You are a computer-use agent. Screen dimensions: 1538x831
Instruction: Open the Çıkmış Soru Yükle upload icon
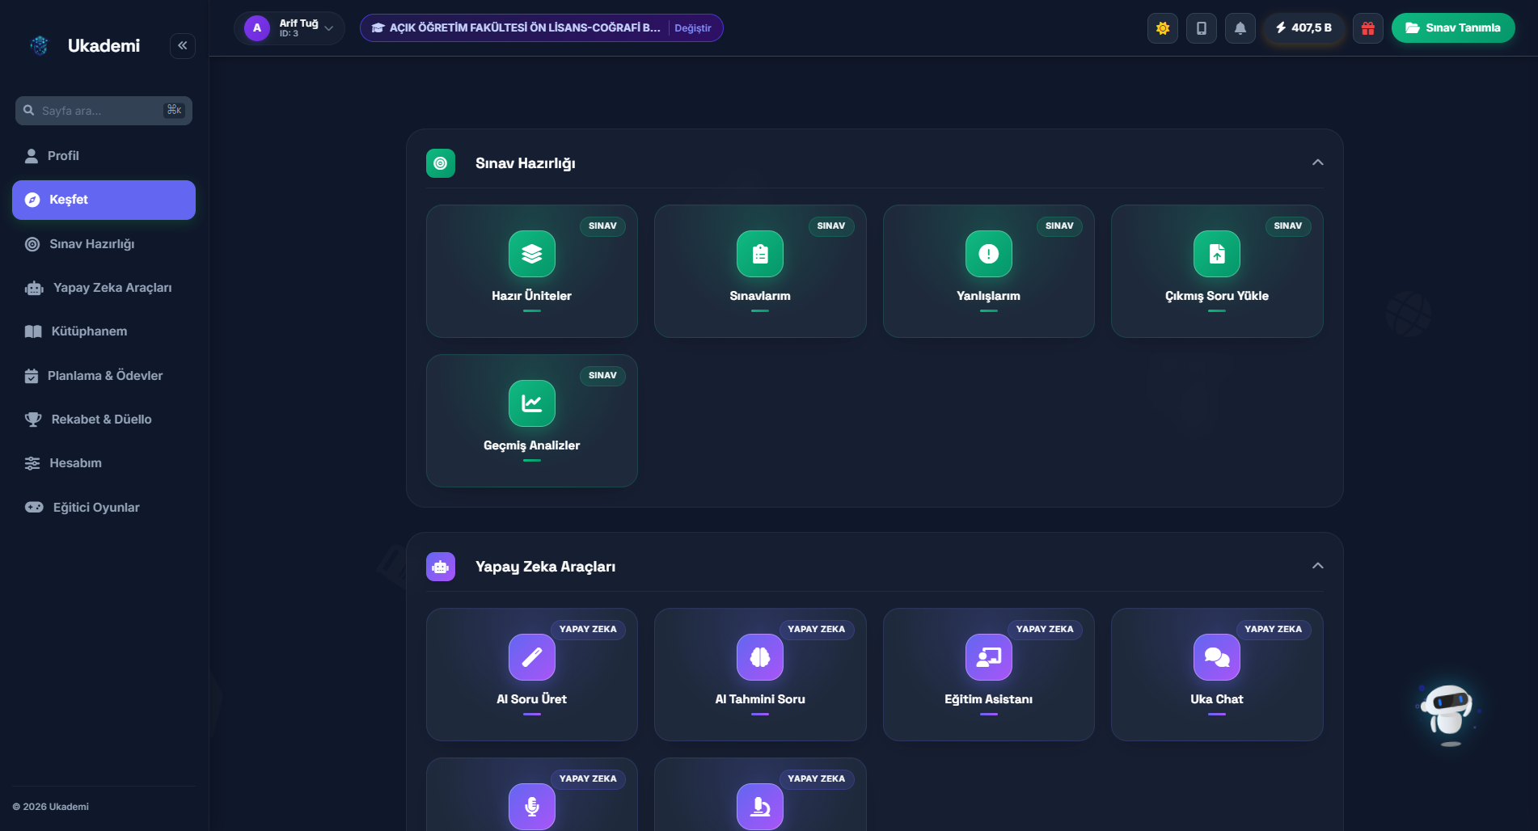point(1217,254)
